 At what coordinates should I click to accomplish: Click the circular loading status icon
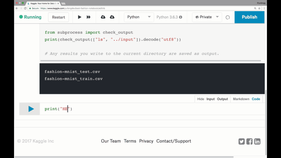point(228,18)
